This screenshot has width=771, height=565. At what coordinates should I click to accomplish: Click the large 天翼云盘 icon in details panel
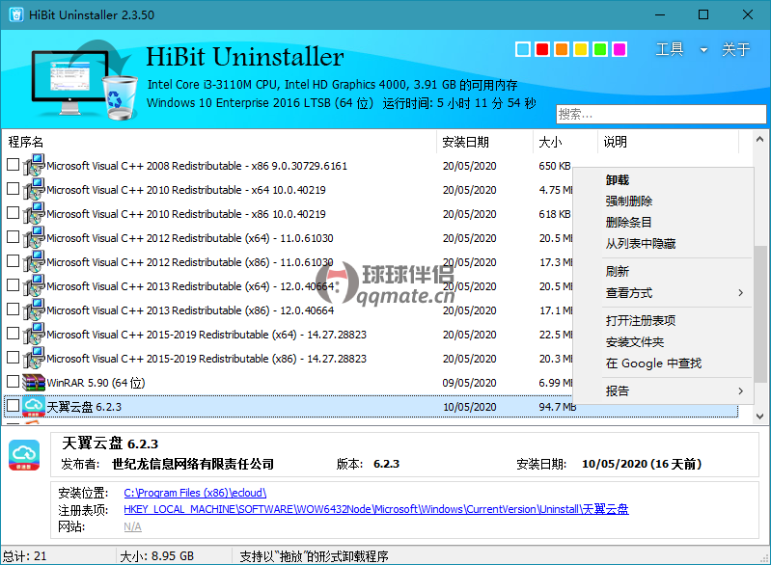(24, 455)
